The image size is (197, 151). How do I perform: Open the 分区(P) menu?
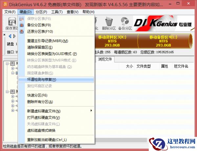click(x=41, y=12)
